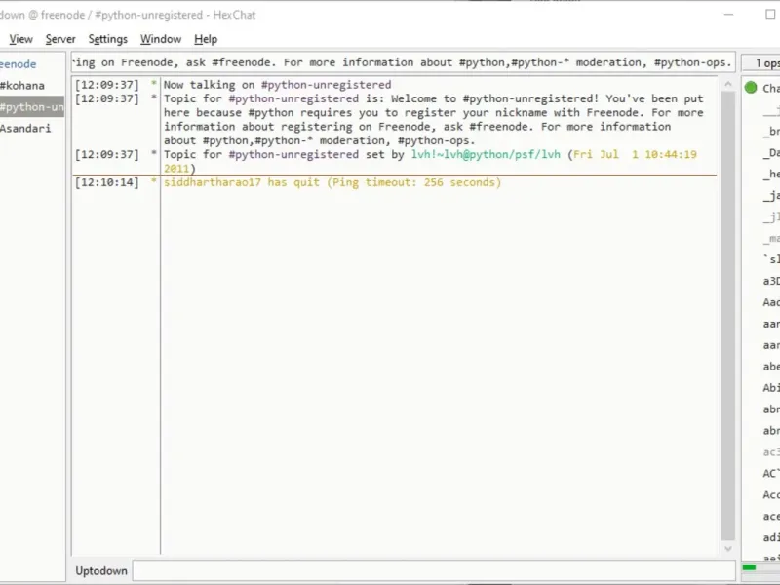Select user starting with "Acc" in the user list

770,495
